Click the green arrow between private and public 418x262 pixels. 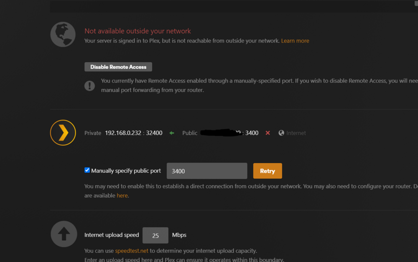(x=172, y=133)
